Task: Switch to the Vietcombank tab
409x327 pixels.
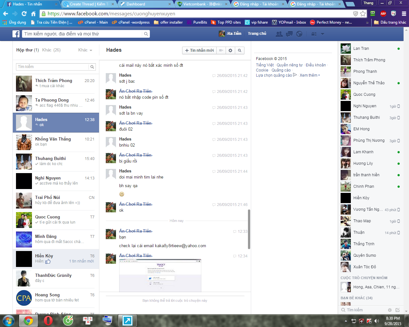Action: [202, 4]
